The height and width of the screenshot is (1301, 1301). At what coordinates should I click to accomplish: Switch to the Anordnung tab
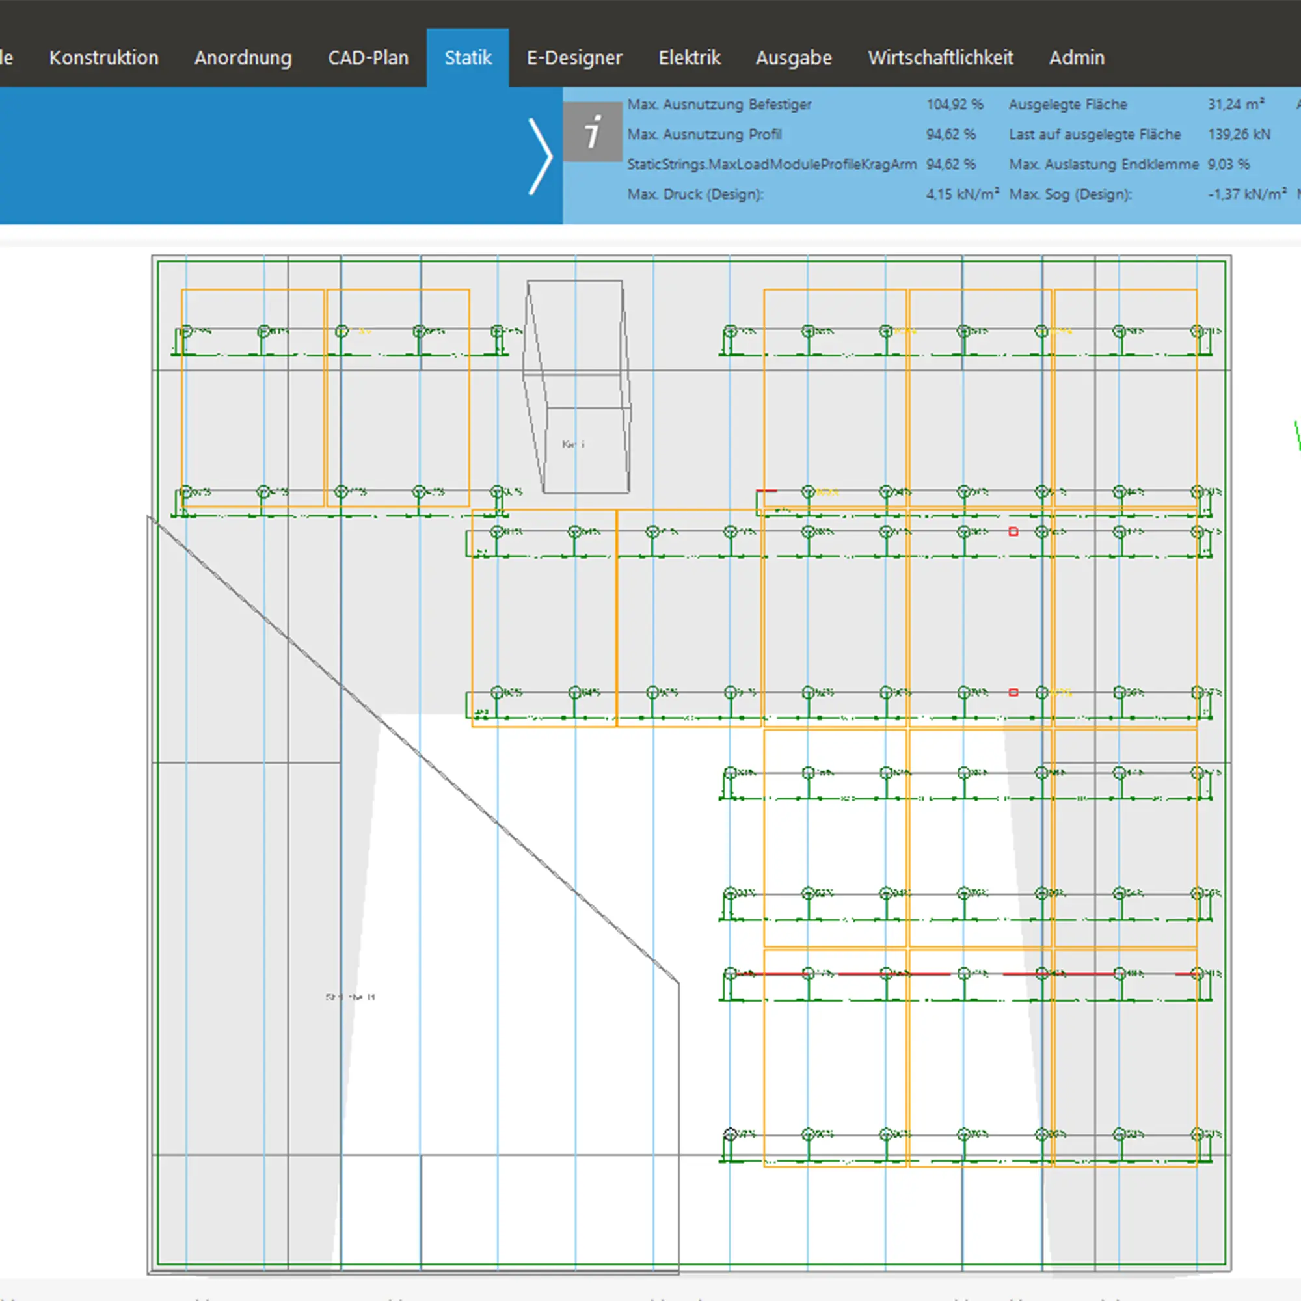tap(243, 58)
